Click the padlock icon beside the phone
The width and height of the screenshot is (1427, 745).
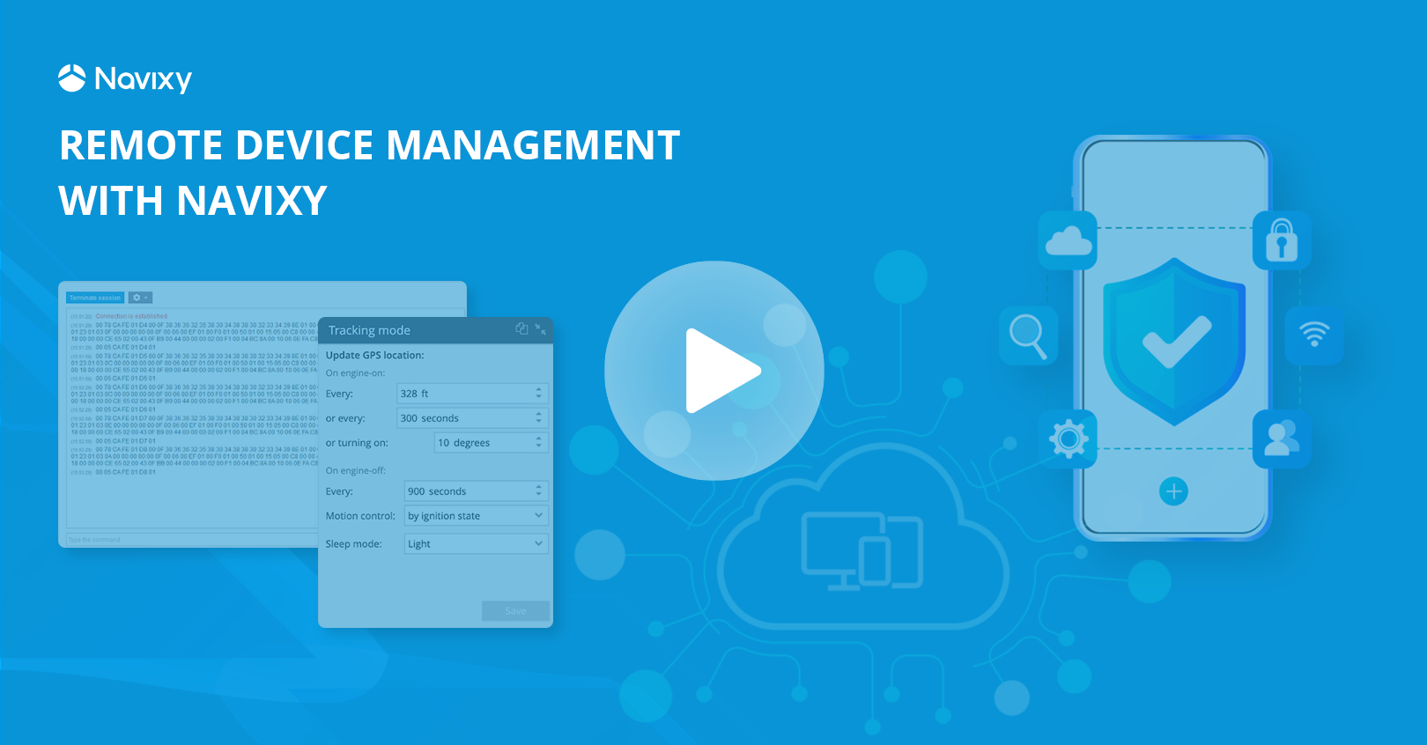[1282, 240]
